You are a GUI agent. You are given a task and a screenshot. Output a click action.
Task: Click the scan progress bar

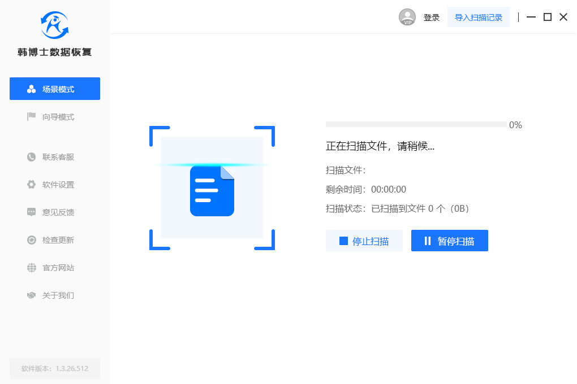click(x=415, y=124)
